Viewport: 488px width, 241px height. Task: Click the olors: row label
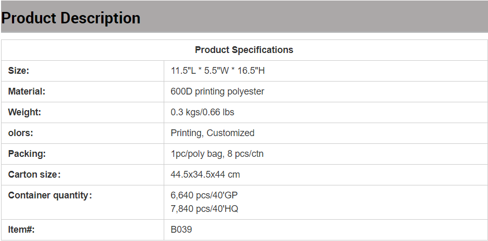[x=21, y=133]
